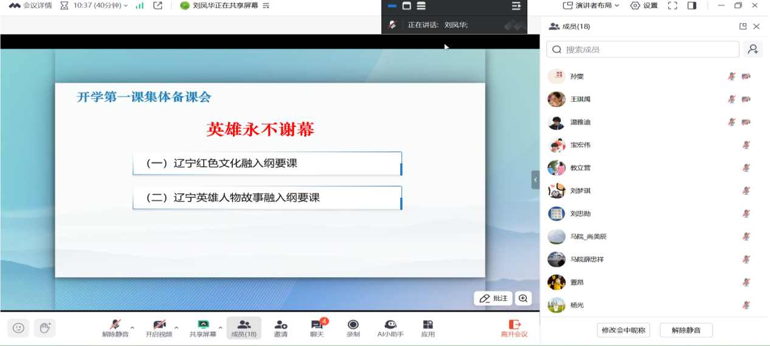The height and width of the screenshot is (346, 770).
Task: Click the 修改会中昵称 button
Action: (x=623, y=330)
